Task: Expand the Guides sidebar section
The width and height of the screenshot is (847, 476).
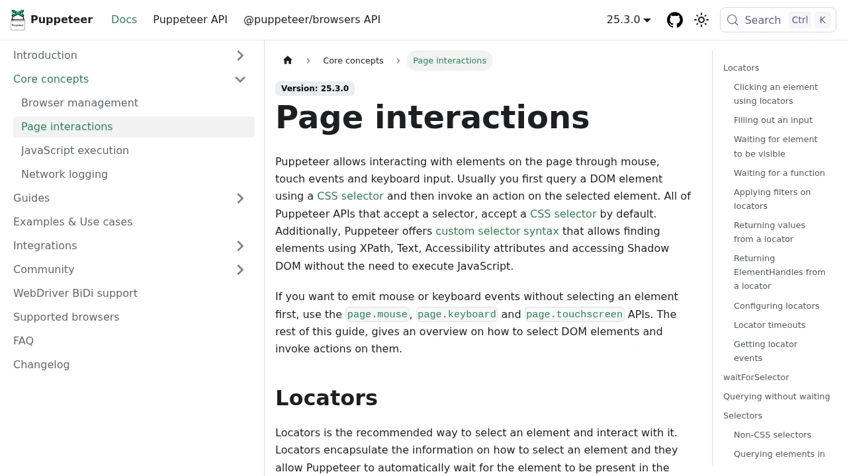Action: (x=240, y=198)
